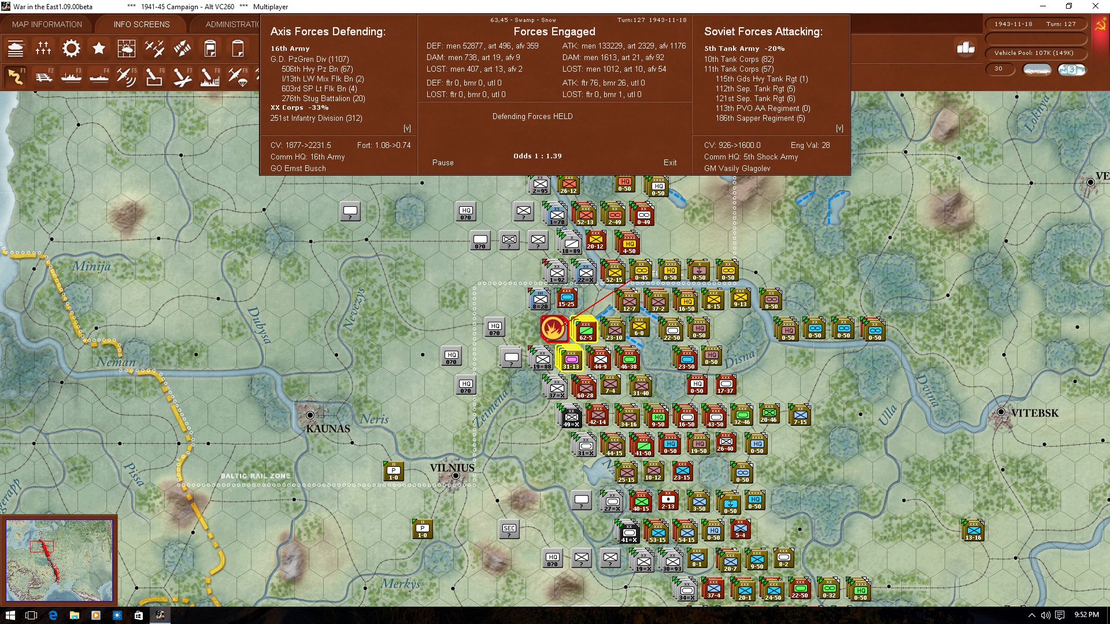Switch to F2 rail mode
Image resolution: width=1110 pixels, height=624 pixels.
point(43,76)
